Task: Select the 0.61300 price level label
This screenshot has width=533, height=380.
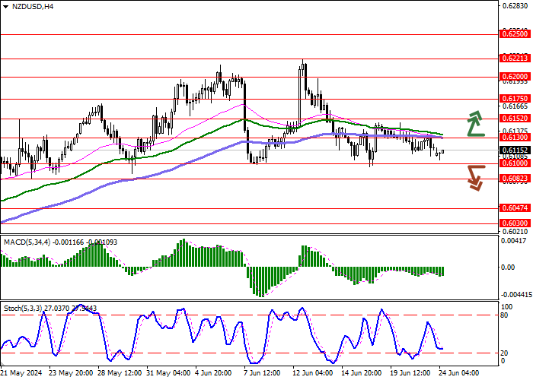Action: click(515, 138)
